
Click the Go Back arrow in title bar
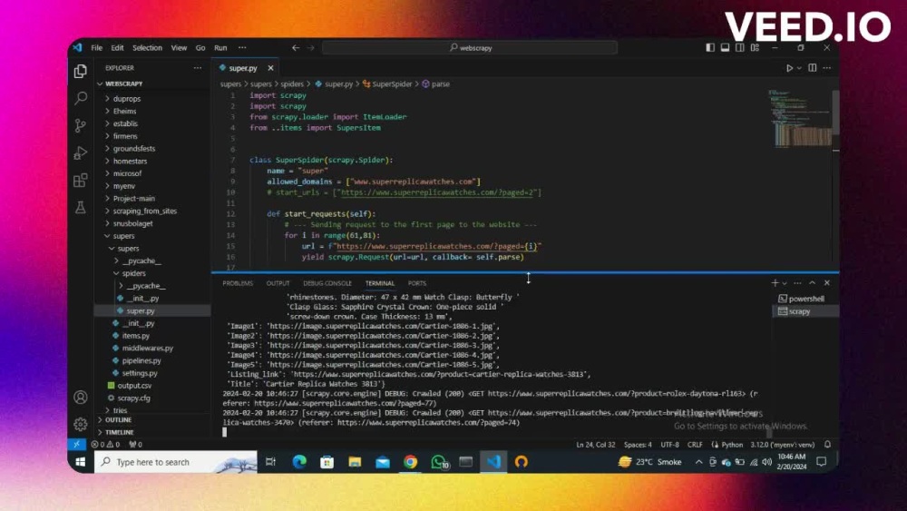[296, 48]
